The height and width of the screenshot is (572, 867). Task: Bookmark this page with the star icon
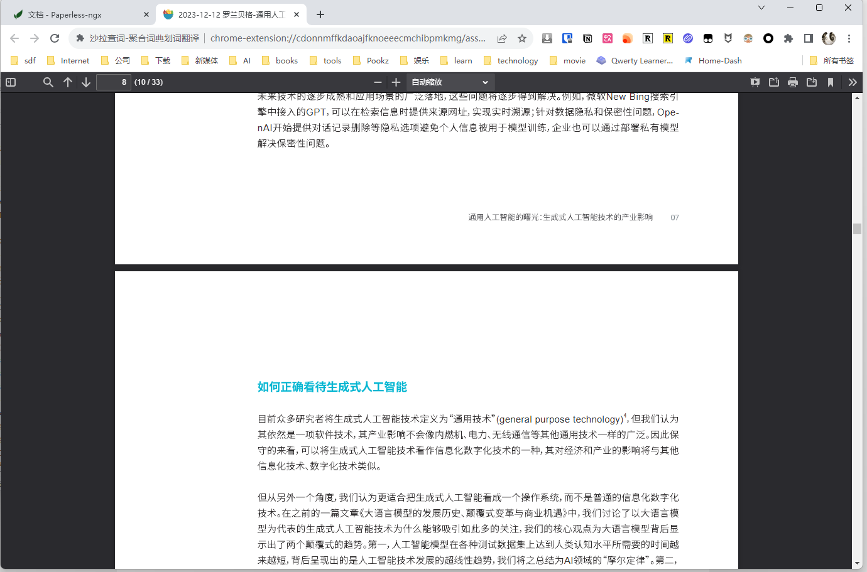522,38
